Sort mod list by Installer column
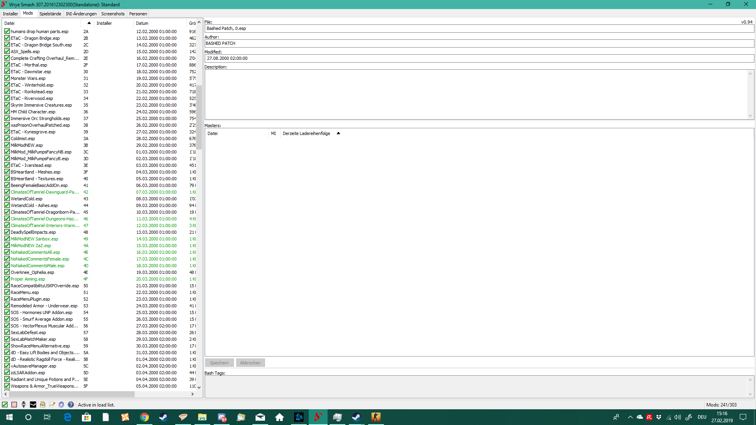Viewport: 756px width, 425px height. pyautogui.click(x=114, y=23)
